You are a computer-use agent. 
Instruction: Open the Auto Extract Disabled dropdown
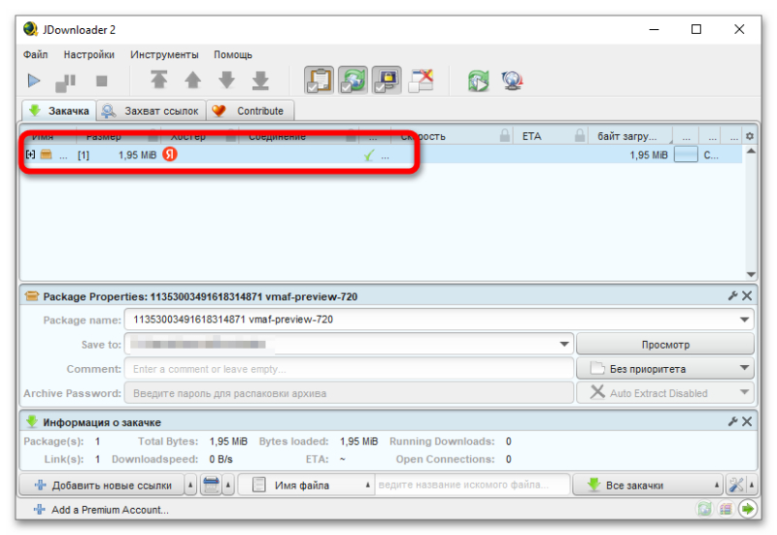tap(665, 393)
